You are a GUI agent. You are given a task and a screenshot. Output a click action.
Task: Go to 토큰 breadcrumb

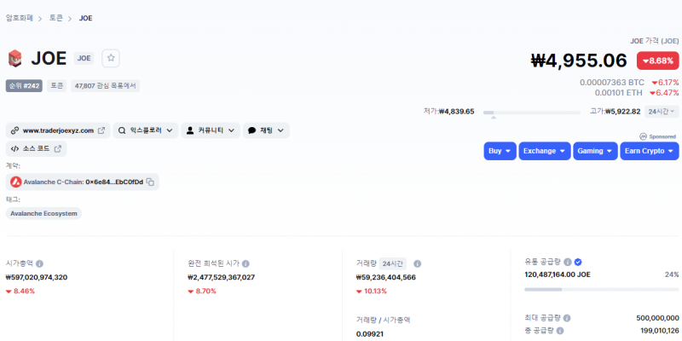coord(56,18)
